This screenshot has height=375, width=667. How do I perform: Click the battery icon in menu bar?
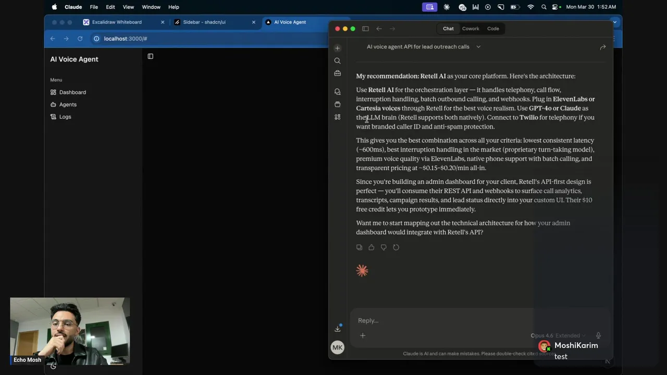tap(515, 7)
